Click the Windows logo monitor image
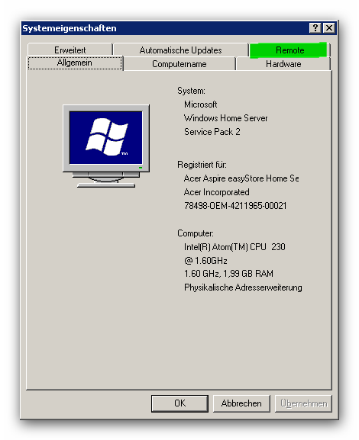 [x=106, y=146]
